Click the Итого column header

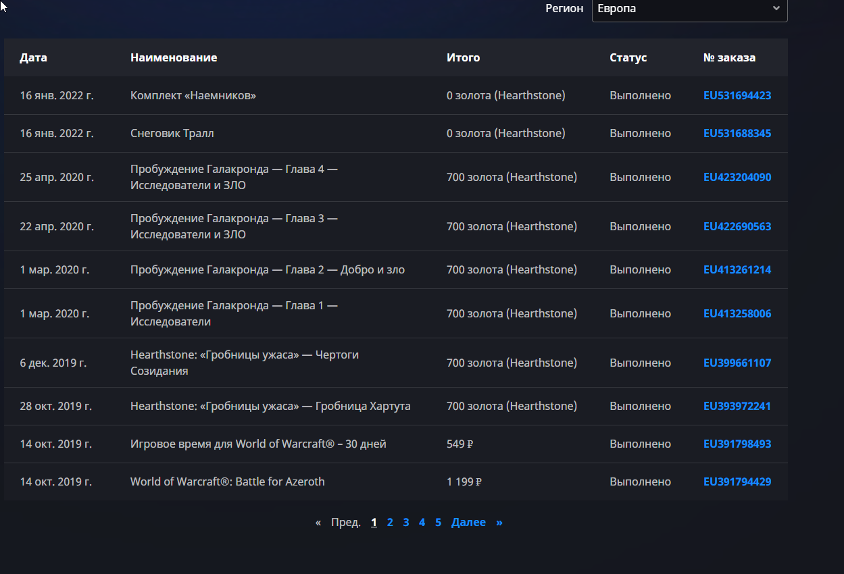point(463,58)
